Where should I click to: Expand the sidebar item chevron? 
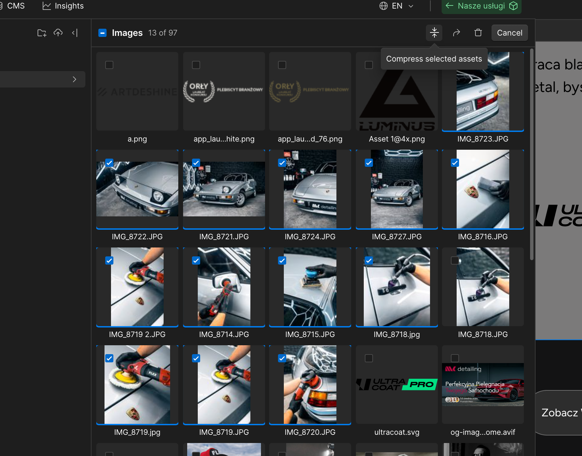[x=74, y=79]
